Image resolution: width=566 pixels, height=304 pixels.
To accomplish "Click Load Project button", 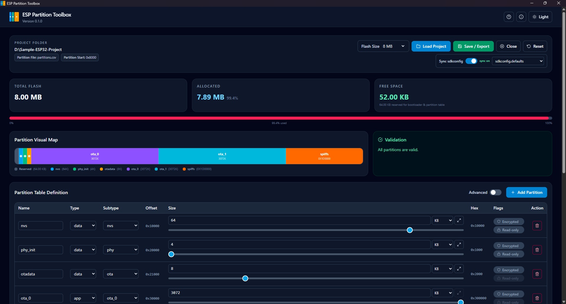I will coord(431,46).
